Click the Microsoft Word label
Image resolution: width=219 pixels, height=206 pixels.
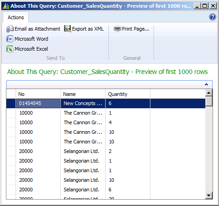point(32,39)
